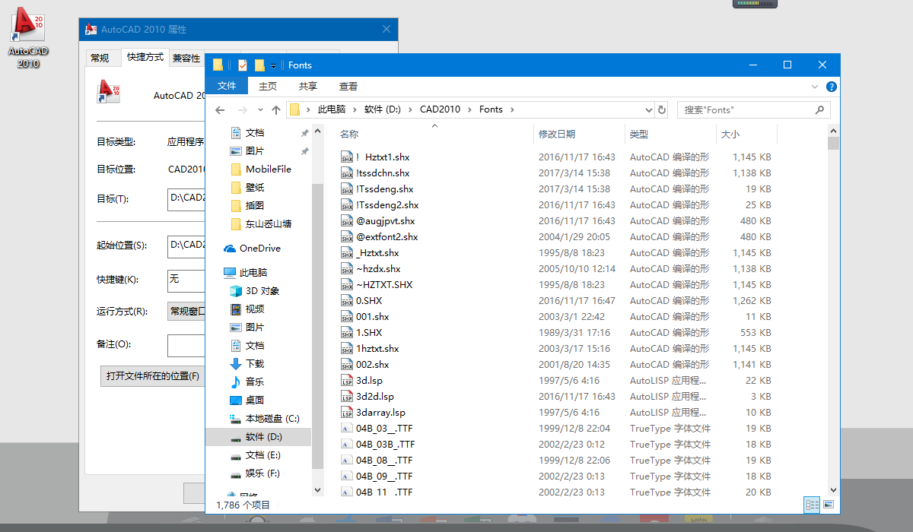Open the 文件 ribbon tab
This screenshot has height=532, width=913.
tap(227, 86)
